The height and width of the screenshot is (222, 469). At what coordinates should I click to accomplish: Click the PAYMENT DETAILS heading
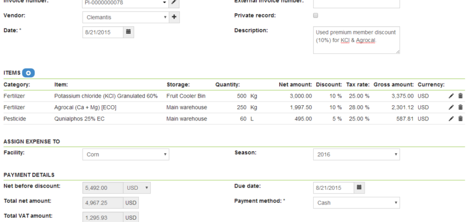pos(29,175)
